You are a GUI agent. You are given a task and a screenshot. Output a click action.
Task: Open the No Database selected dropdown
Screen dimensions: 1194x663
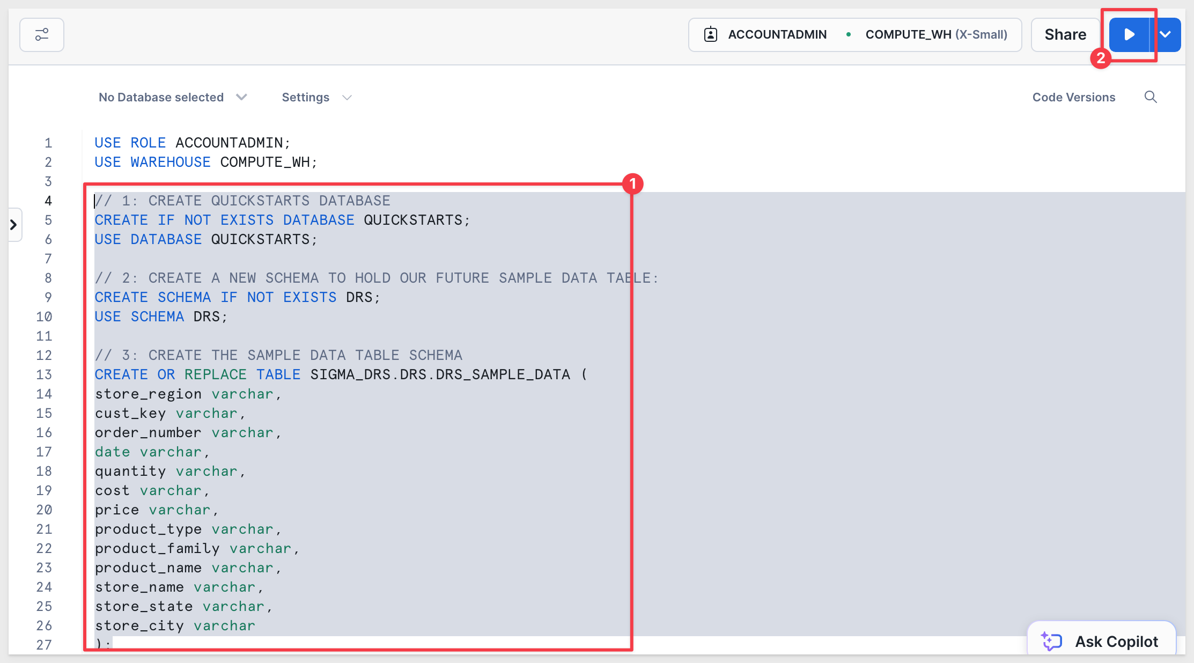point(173,97)
